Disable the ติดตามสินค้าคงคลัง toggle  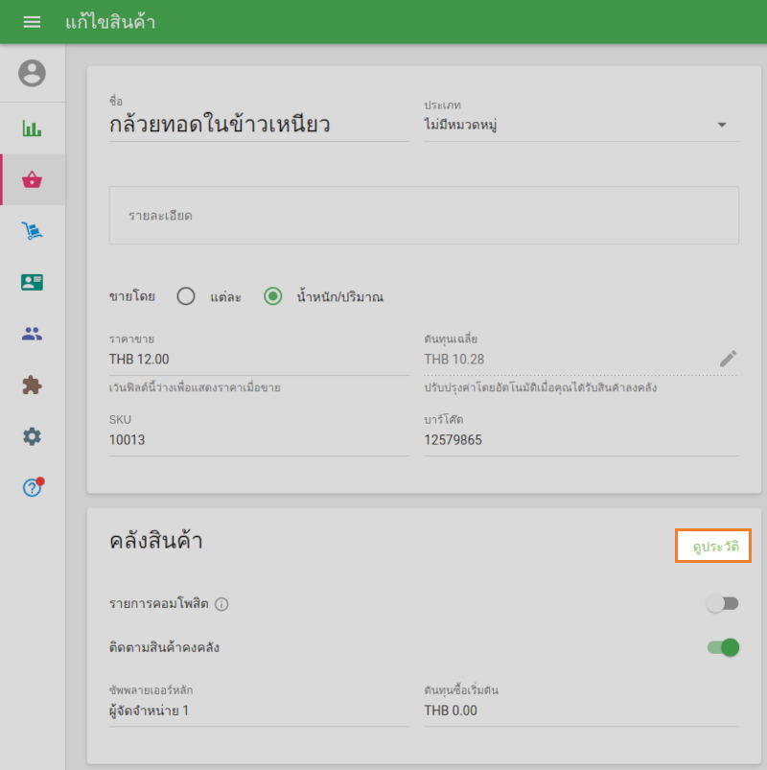point(723,647)
